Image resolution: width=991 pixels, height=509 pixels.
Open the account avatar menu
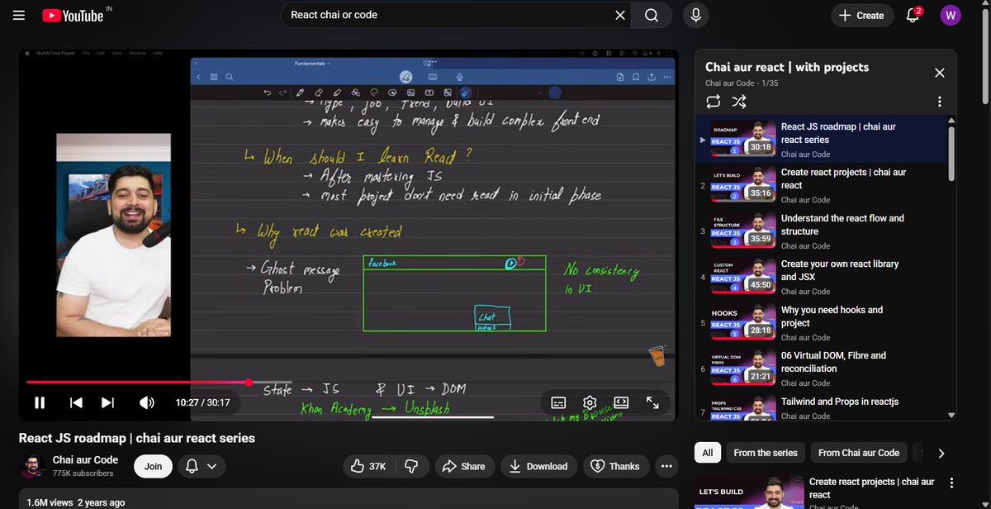[x=951, y=15]
